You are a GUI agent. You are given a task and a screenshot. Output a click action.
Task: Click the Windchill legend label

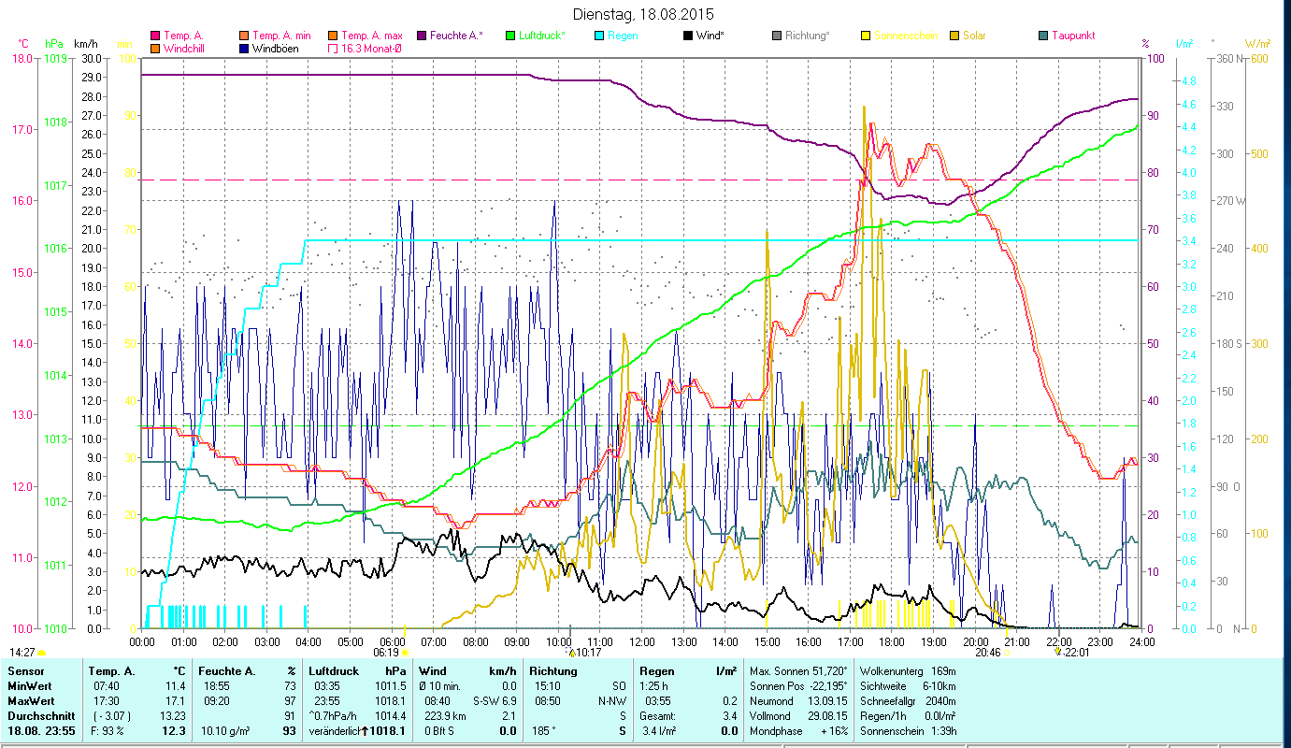pyautogui.click(x=184, y=48)
